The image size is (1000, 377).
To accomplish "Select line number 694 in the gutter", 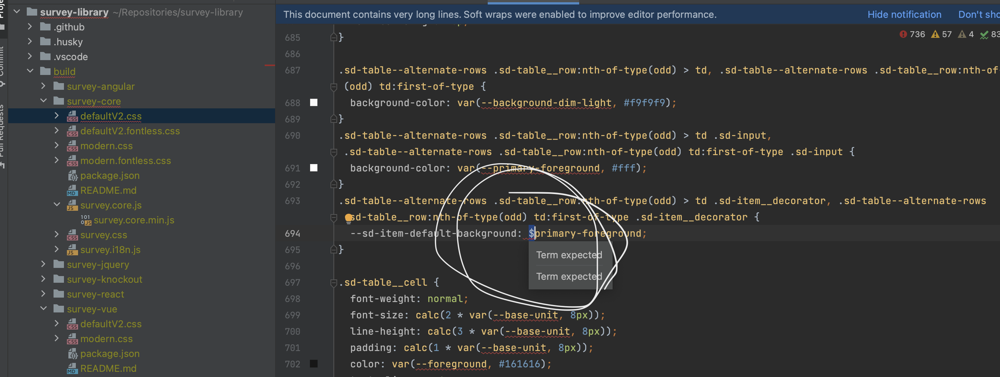I will (293, 233).
